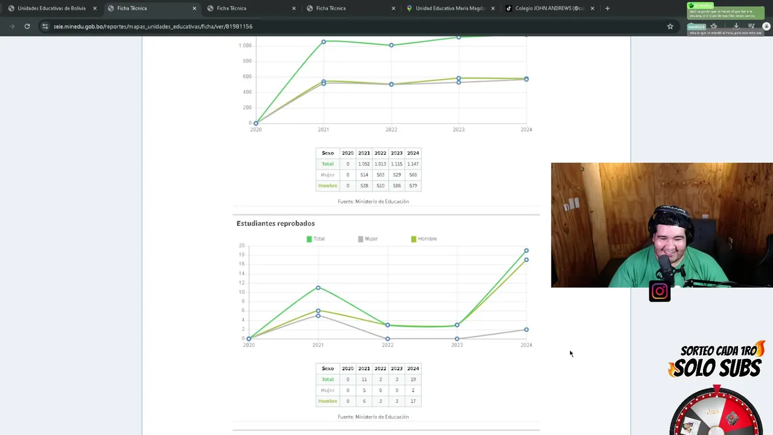Click cell 1.147 in upper table
Image resolution: width=773 pixels, height=435 pixels.
coord(412,164)
